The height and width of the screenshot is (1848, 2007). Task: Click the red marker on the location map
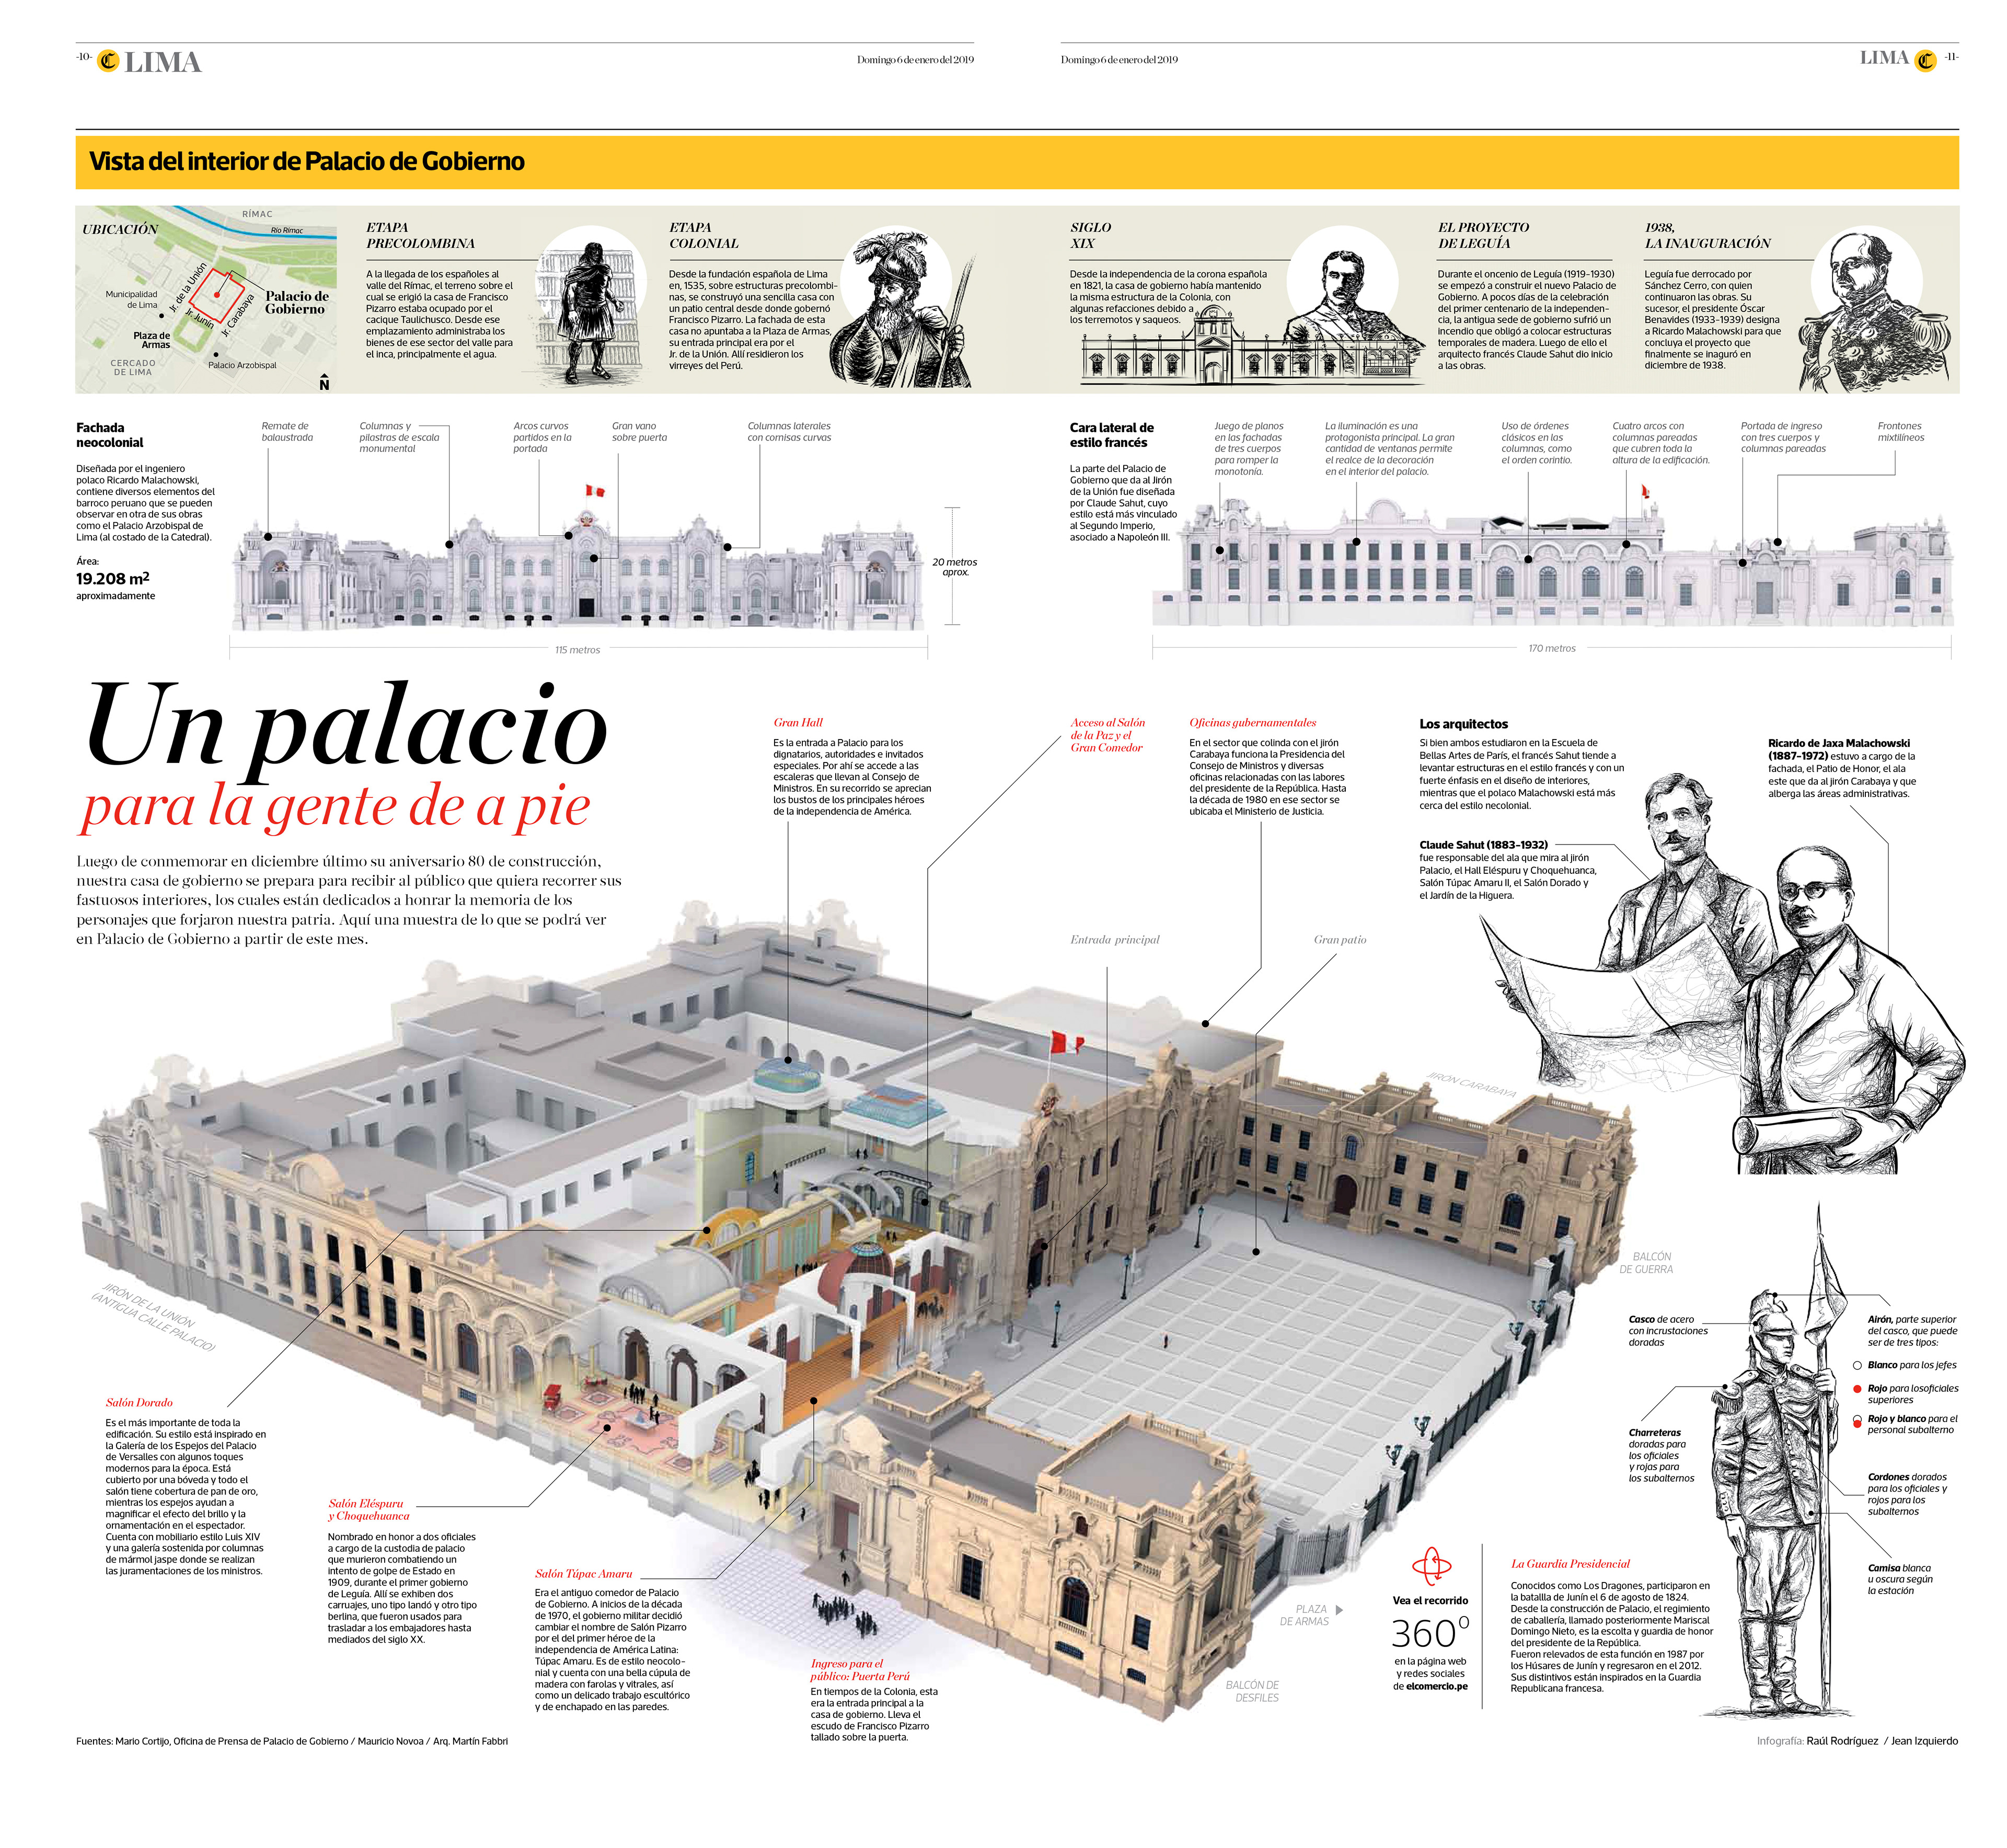[217, 295]
